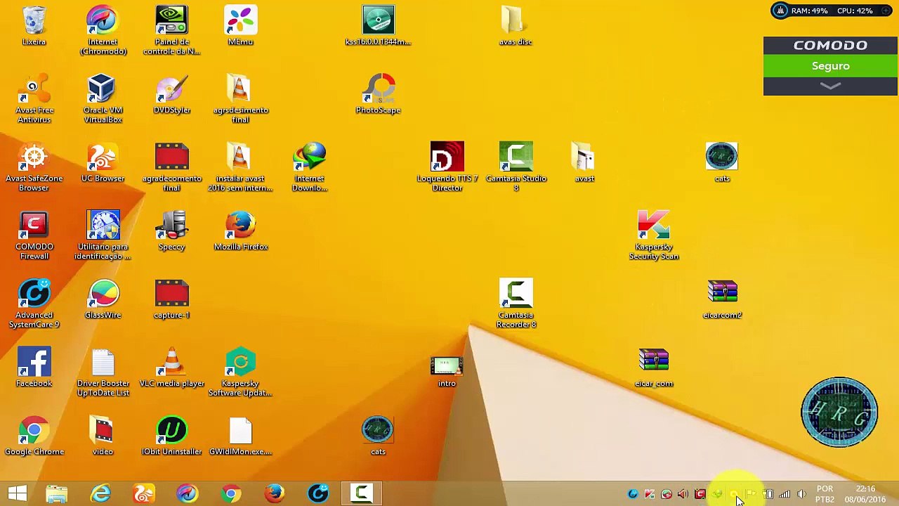Open the Windows Start button
This screenshot has height=506, width=899.
tap(18, 494)
